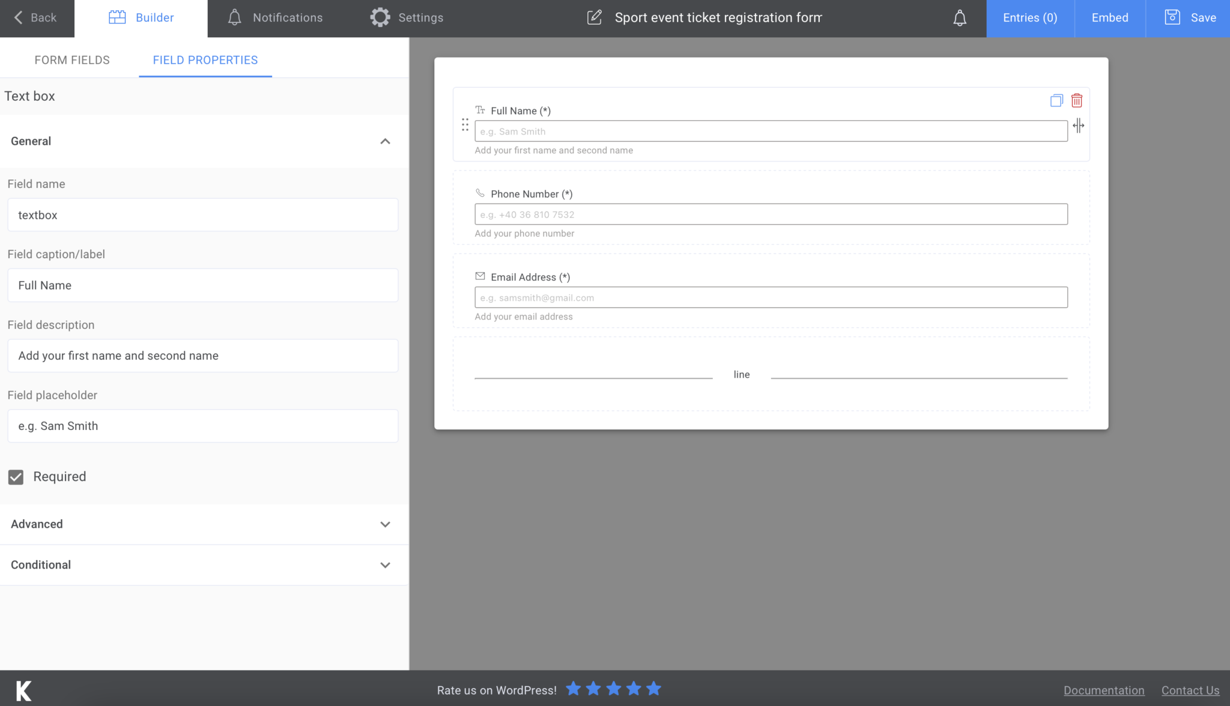Open the notification bell icon
Image resolution: width=1230 pixels, height=706 pixels.
point(960,18)
